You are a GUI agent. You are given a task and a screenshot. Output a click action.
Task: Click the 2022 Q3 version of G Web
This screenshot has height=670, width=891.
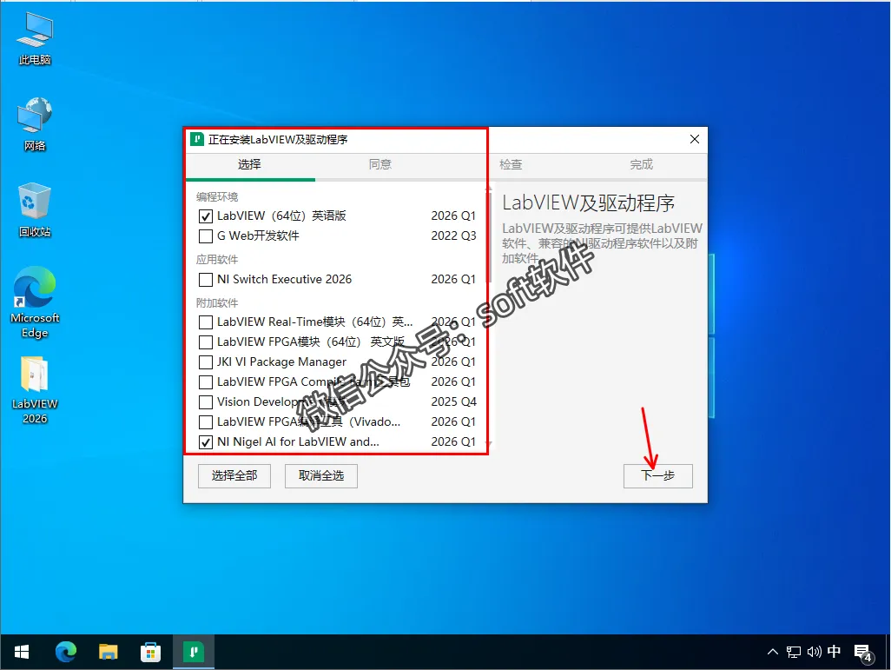[453, 235]
